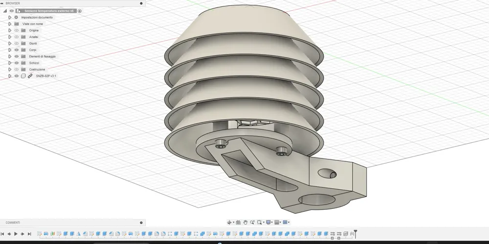Activate component radio button beside Sensore temperatura
The height and width of the screenshot is (244, 489).
[80, 11]
